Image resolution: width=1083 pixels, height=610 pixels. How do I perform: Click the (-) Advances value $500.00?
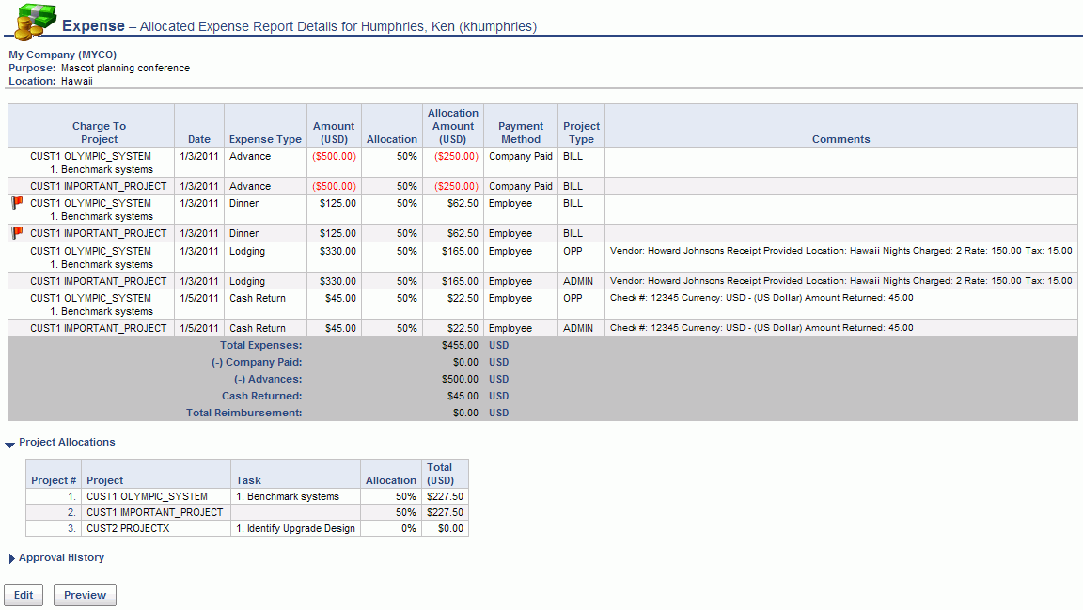point(460,379)
